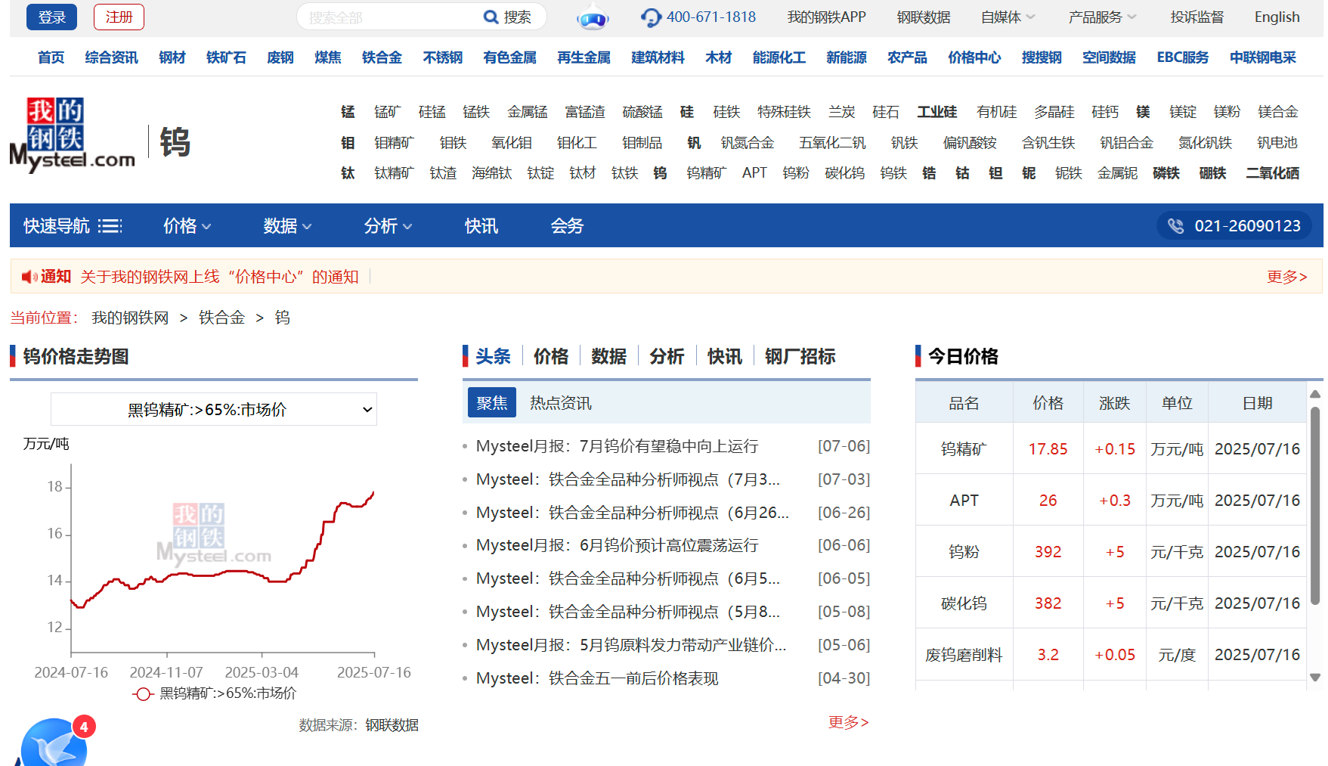Expand the 产品服务 top menu

tap(1102, 17)
